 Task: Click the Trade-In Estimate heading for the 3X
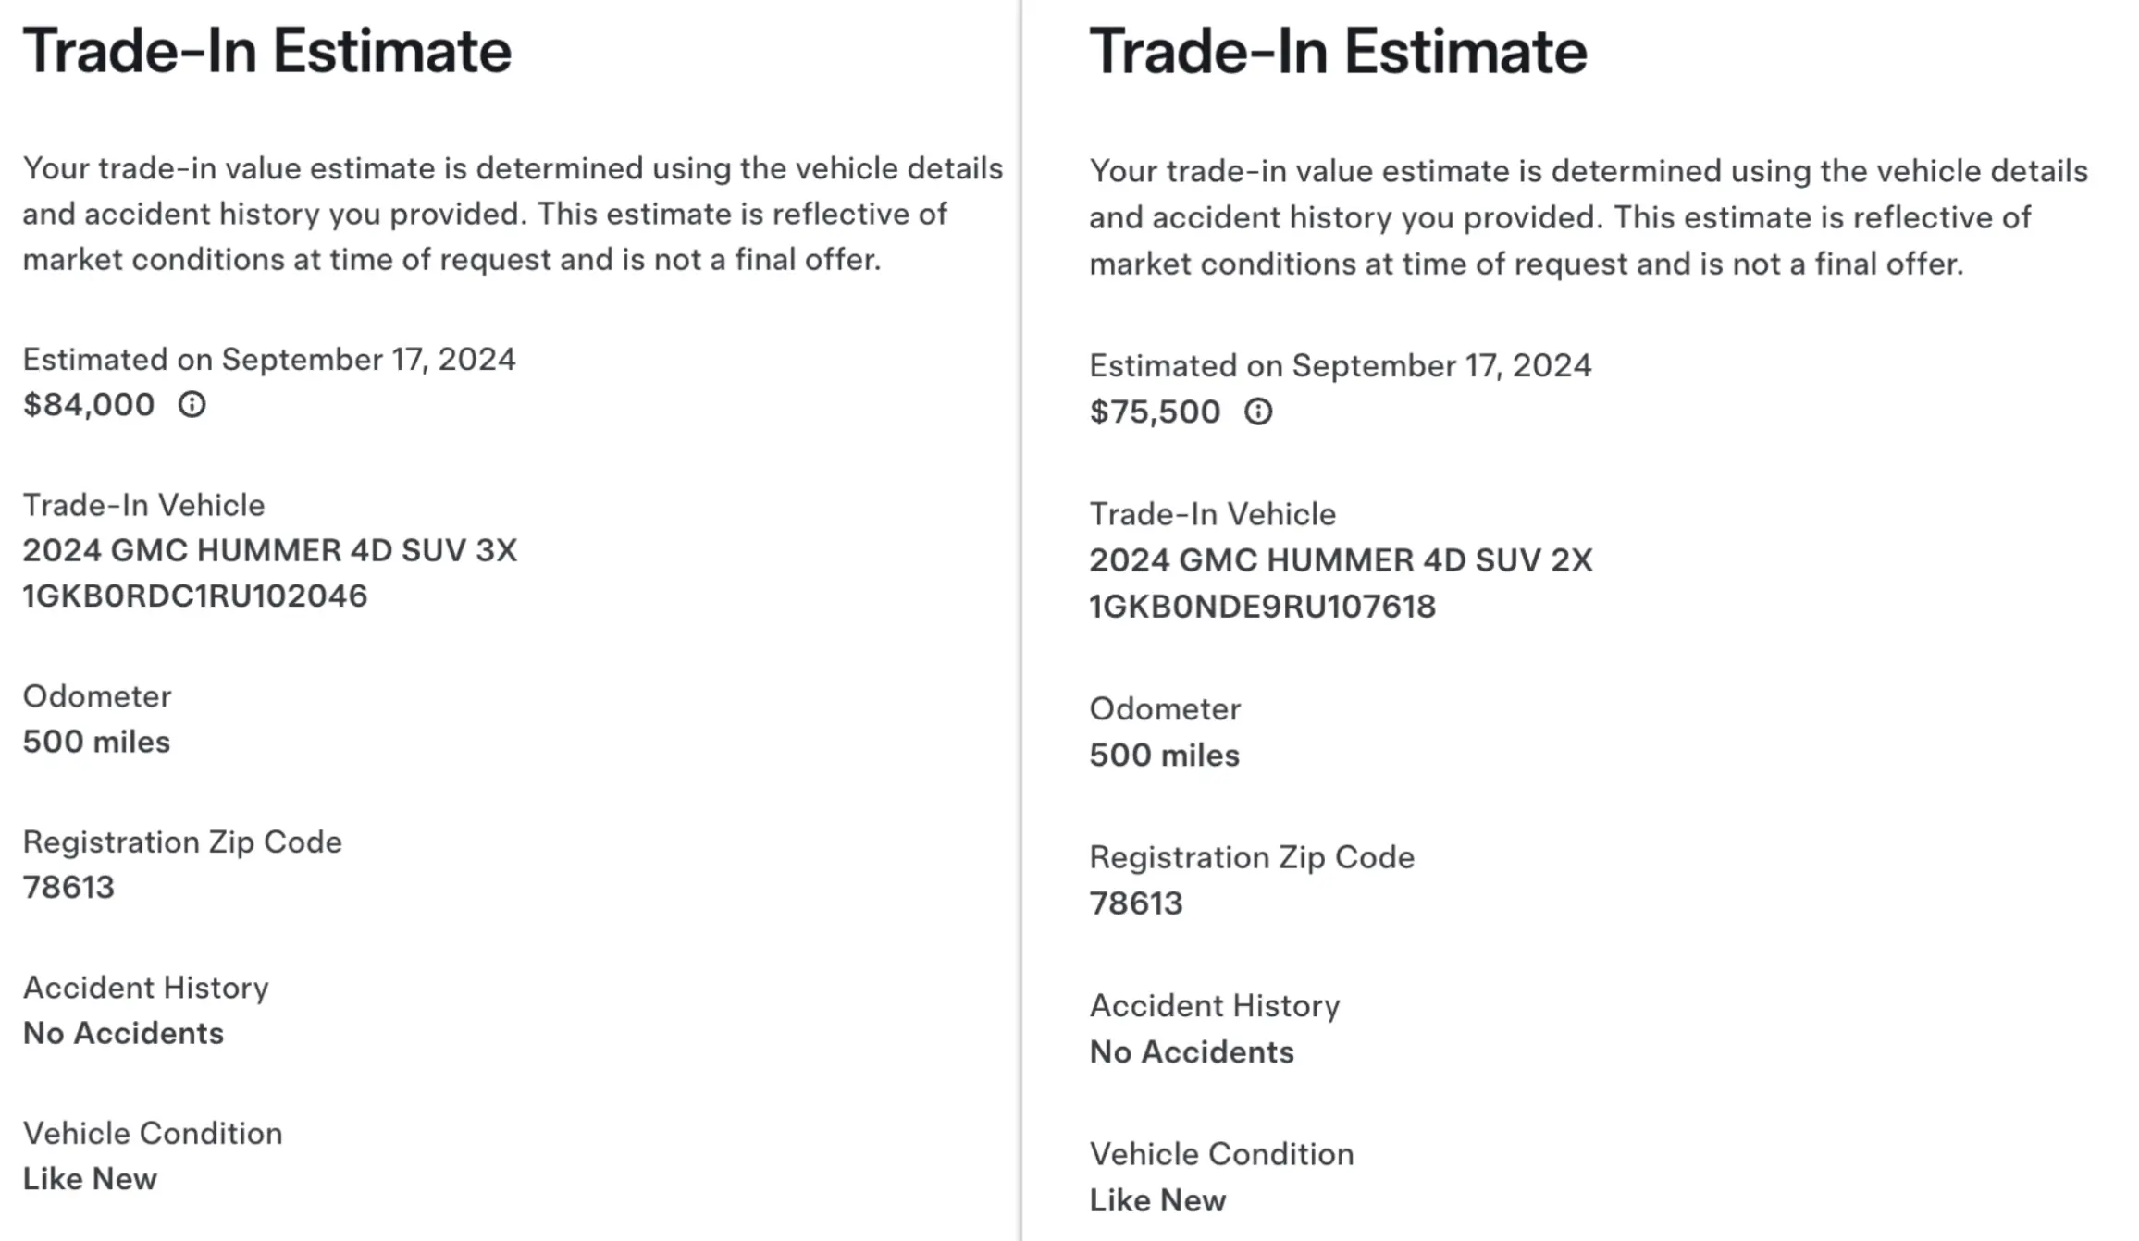click(266, 51)
